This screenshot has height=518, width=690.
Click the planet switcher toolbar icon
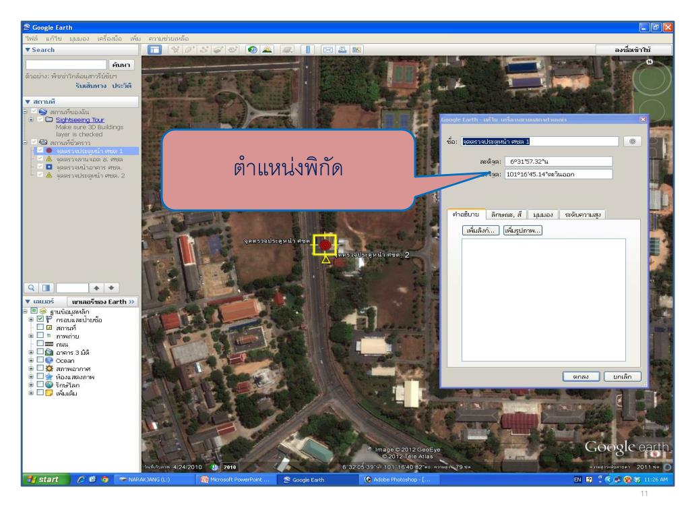click(287, 50)
